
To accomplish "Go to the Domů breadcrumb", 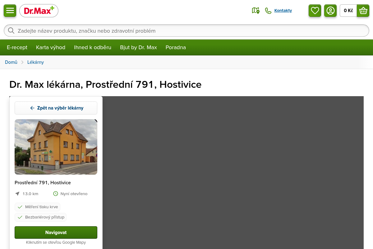I will pos(11,62).
